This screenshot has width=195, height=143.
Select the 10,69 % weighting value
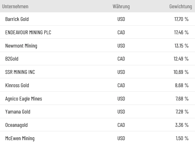point(181,72)
